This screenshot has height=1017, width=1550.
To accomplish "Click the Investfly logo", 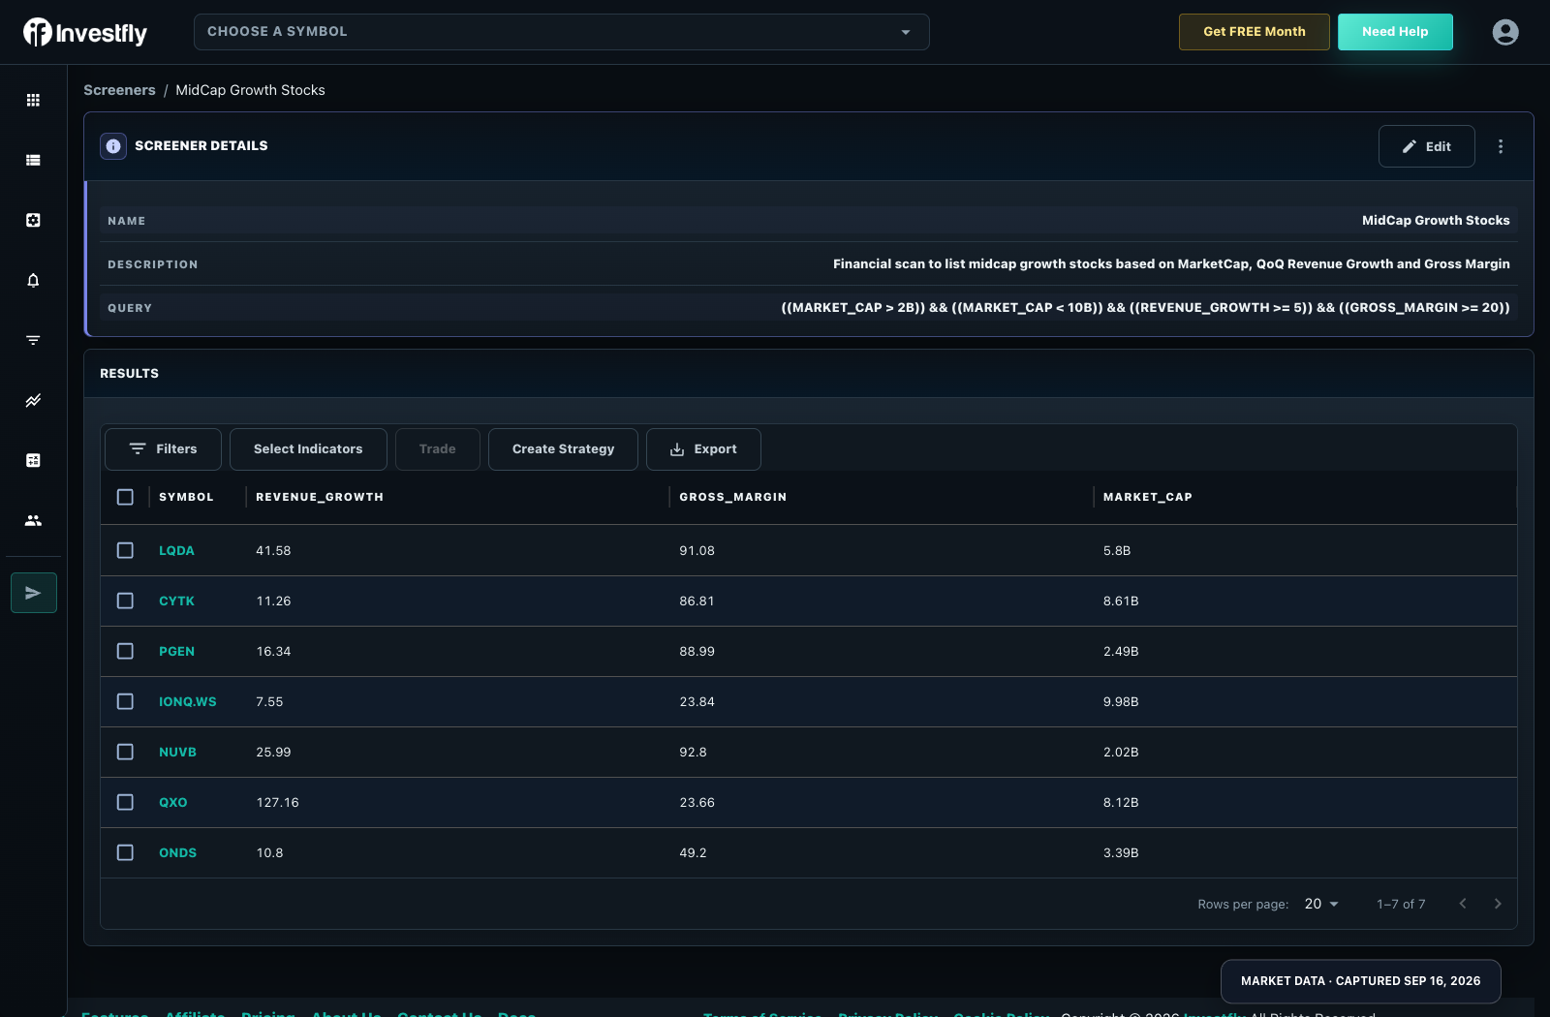I will tap(85, 32).
